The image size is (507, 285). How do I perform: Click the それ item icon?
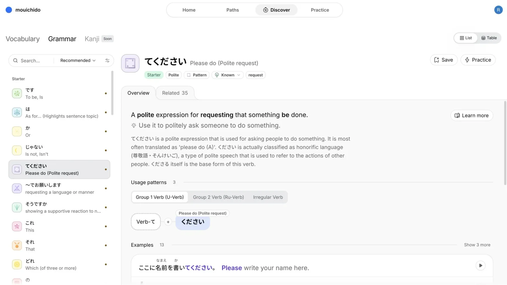coord(17,245)
